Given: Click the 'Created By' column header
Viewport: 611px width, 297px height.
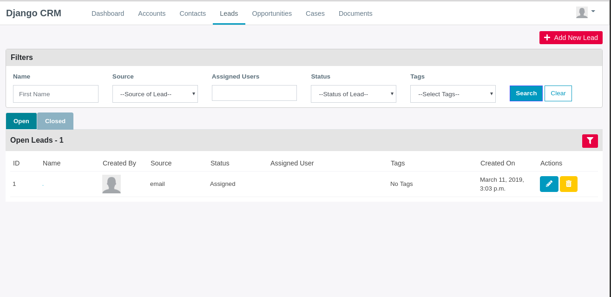Looking at the screenshot, I should pyautogui.click(x=119, y=163).
